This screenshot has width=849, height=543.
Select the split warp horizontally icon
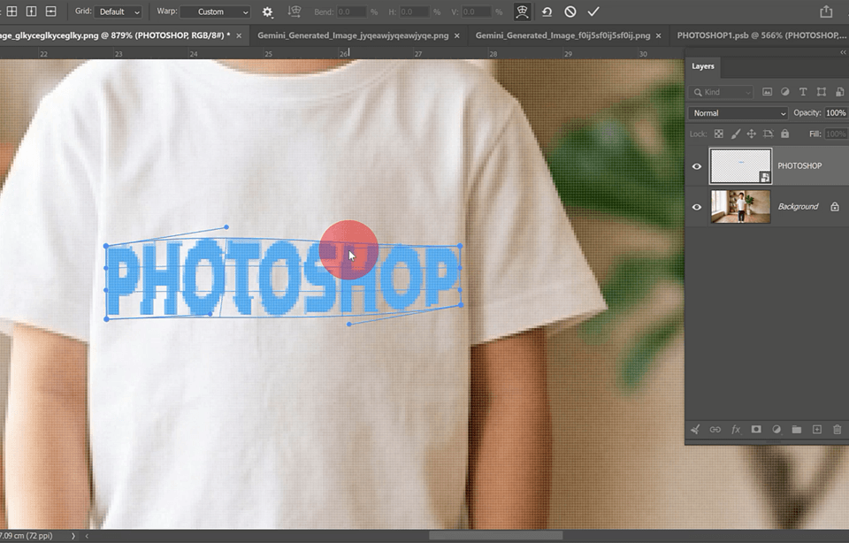point(51,11)
